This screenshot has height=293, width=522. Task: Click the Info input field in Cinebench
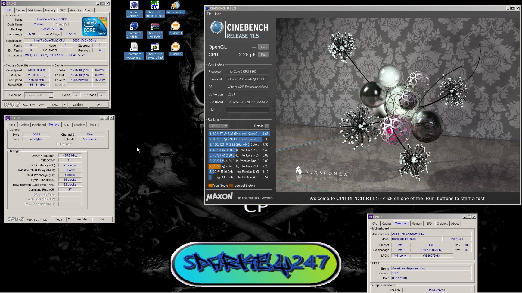pos(247,110)
